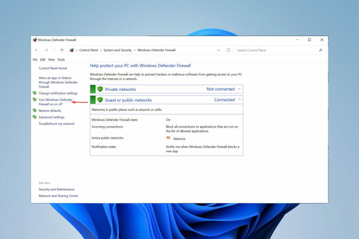Click green shield icon for Private networks
The width and height of the screenshot is (359, 239).
tap(100, 89)
